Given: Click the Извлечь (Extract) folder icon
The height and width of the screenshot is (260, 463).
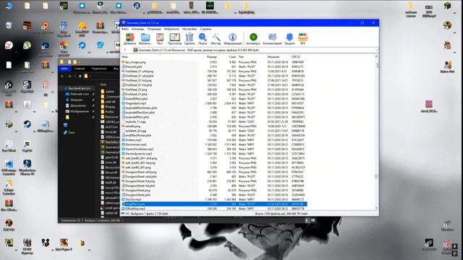Looking at the screenshot, I should click(145, 38).
